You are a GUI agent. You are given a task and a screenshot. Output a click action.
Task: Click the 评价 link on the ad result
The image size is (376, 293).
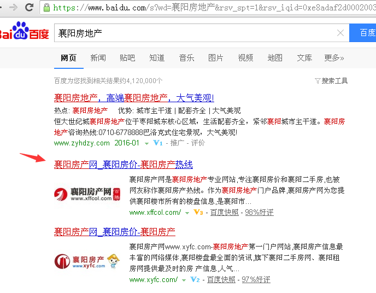[x=198, y=143]
